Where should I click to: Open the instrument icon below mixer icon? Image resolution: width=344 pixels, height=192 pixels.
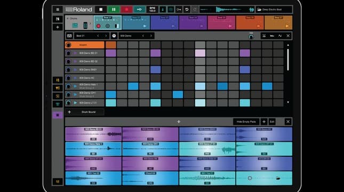[x=58, y=88]
